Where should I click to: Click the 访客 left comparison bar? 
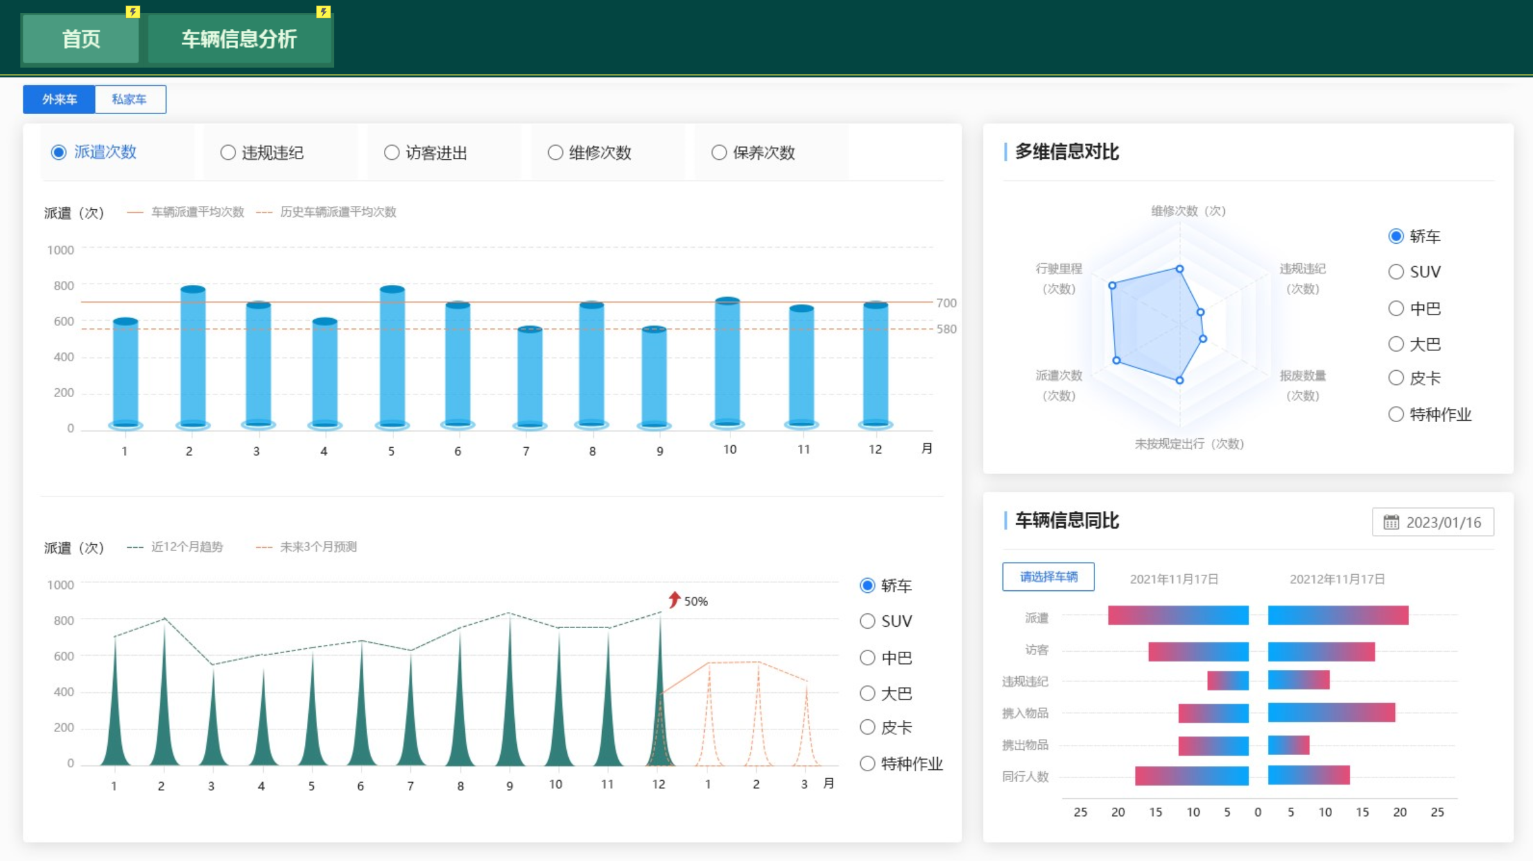1199,652
